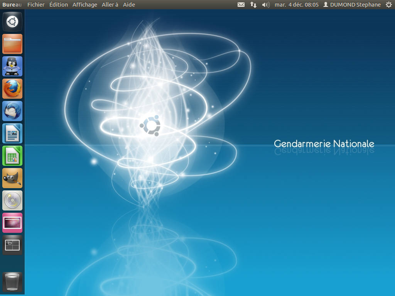Image resolution: width=395 pixels, height=296 pixels.
Task: Open Thunderbird mail client
Action: (x=12, y=111)
